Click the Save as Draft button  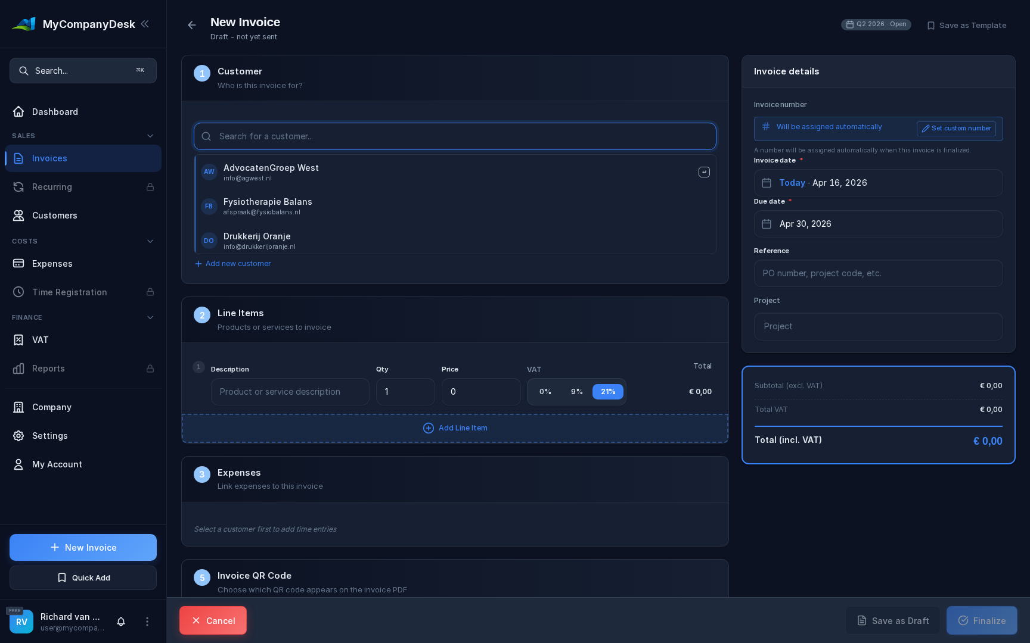[x=892, y=620]
